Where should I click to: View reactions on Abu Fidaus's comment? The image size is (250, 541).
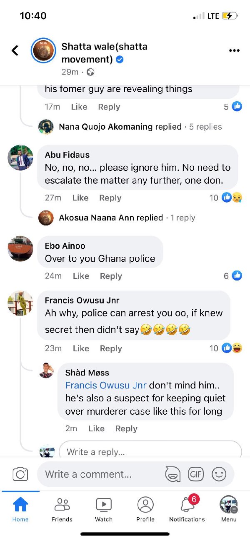226,198
